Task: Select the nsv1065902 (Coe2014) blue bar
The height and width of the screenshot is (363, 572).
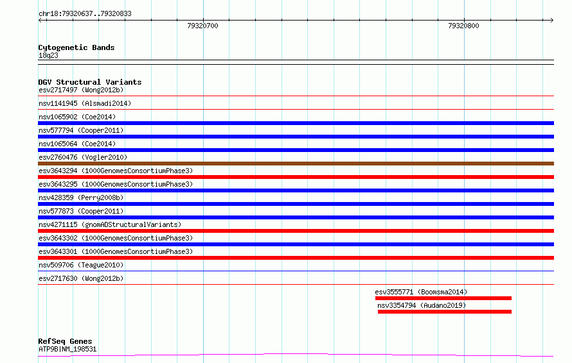Action: [x=296, y=123]
